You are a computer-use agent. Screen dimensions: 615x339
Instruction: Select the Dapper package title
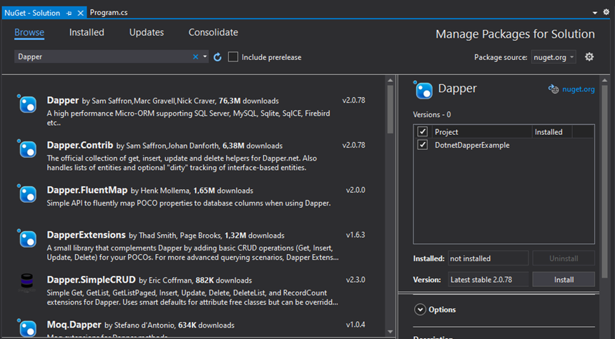[63, 100]
